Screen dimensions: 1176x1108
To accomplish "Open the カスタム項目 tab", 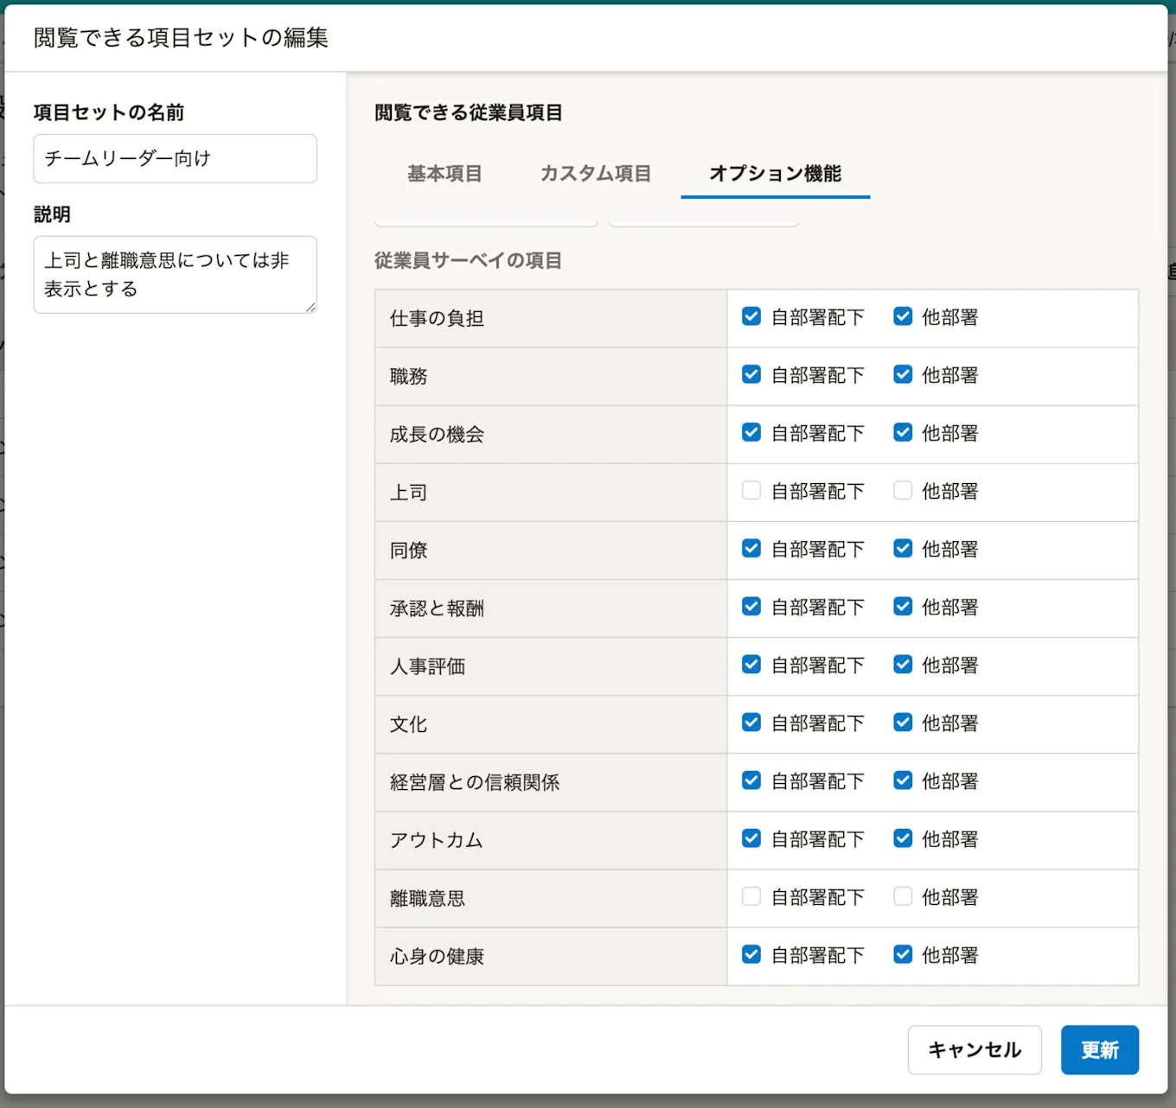I will (x=596, y=174).
